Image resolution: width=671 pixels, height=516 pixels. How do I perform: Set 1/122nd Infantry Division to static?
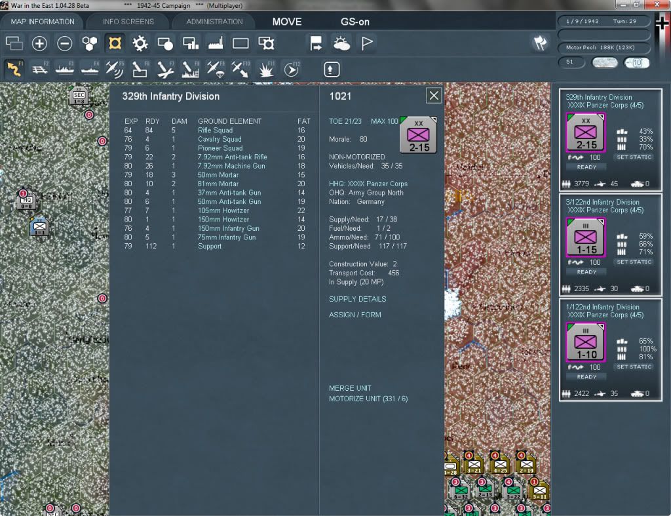click(634, 367)
